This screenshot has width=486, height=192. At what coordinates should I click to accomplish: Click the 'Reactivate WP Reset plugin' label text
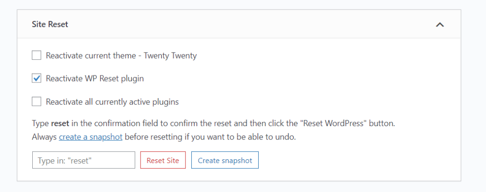[x=95, y=79]
